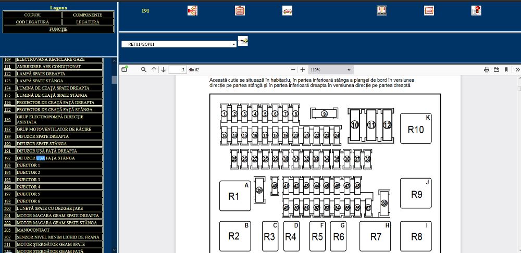This screenshot has width=521, height=253.
Task: Click the Laguna title heading
Action: (x=58, y=7)
